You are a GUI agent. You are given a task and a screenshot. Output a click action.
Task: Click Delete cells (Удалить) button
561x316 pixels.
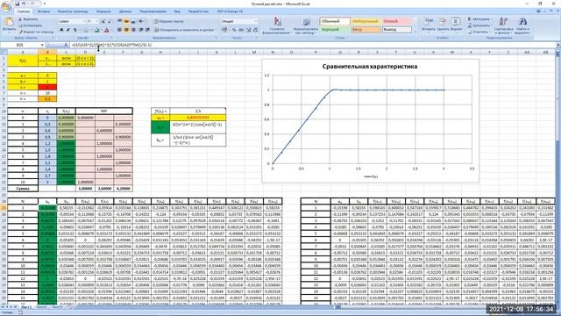click(x=443, y=25)
